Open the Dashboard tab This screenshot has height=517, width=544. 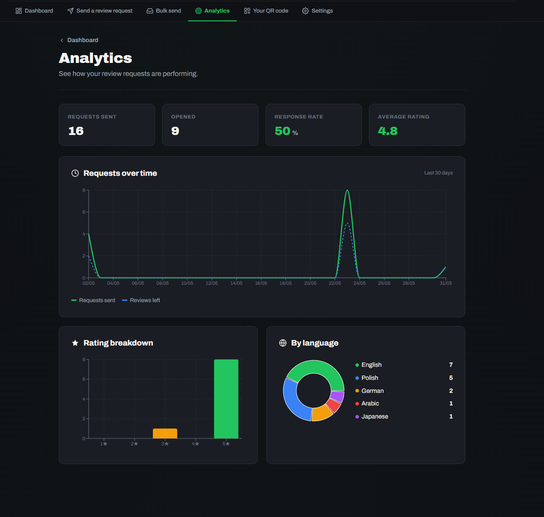(34, 11)
